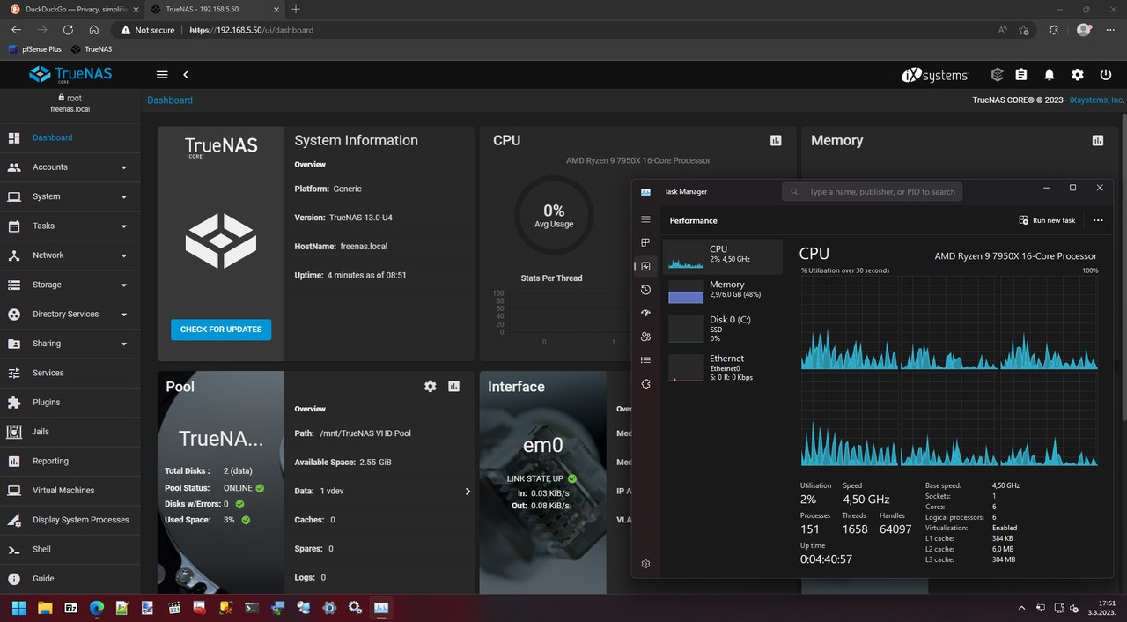Select the Memory performance graph entry
This screenshot has width=1127, height=622.
(x=722, y=292)
